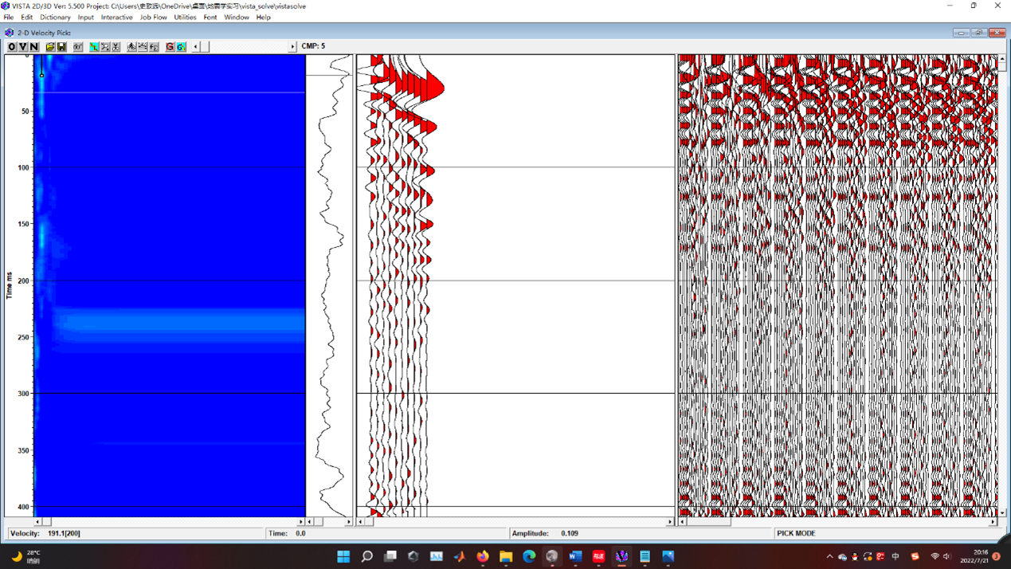
Task: Open the Dictionary menu
Action: point(55,17)
